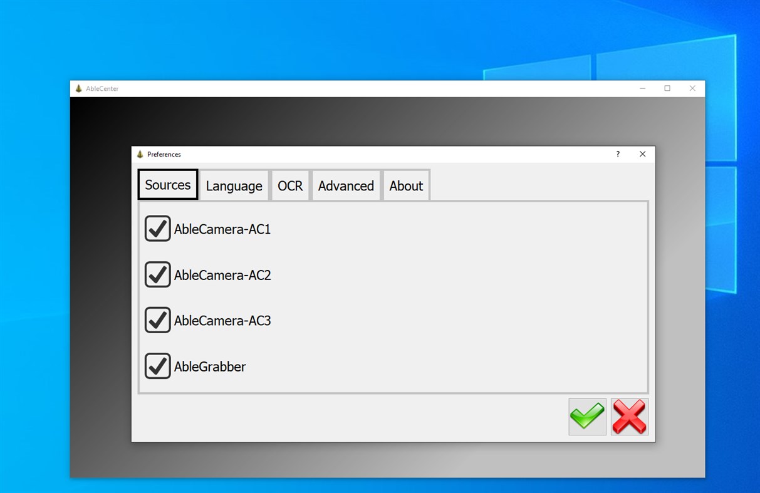760x493 pixels.
Task: Maximize the AbleCenter window
Action: (x=667, y=88)
